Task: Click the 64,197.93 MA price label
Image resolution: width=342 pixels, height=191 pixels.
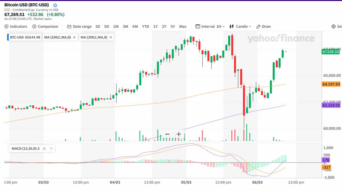Action: pyautogui.click(x=331, y=84)
